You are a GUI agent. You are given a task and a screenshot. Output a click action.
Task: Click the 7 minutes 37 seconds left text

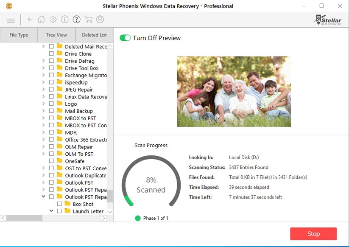coord(256,197)
